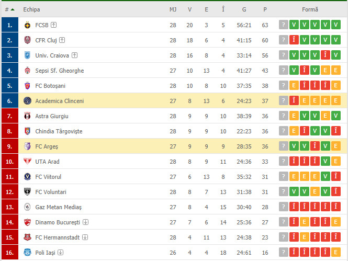Click the Poli Iași team logo

point(27,252)
